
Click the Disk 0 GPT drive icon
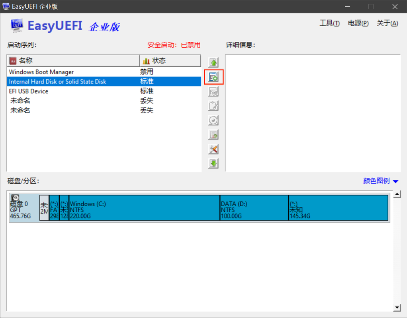15,198
